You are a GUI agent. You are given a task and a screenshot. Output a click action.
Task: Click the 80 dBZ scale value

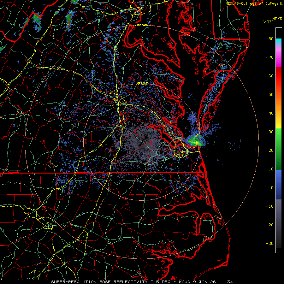point(271,38)
